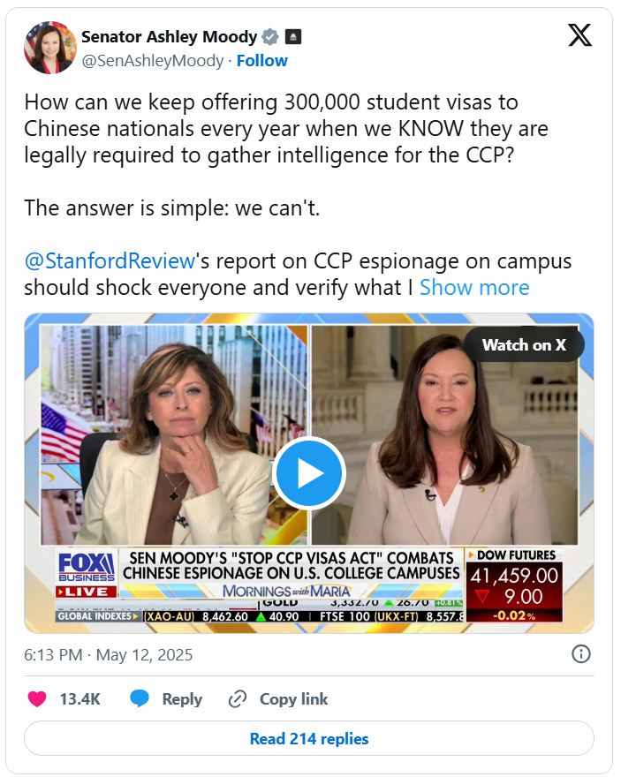Play the embedded Fox Business video
621x777 pixels.
[309, 473]
